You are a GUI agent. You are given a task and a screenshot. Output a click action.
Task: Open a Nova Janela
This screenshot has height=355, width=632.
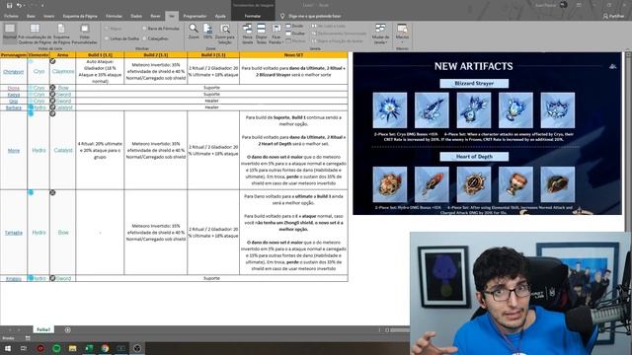247,34
